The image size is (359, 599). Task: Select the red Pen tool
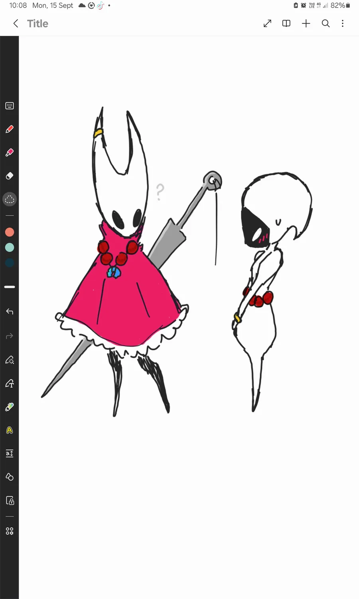click(10, 129)
